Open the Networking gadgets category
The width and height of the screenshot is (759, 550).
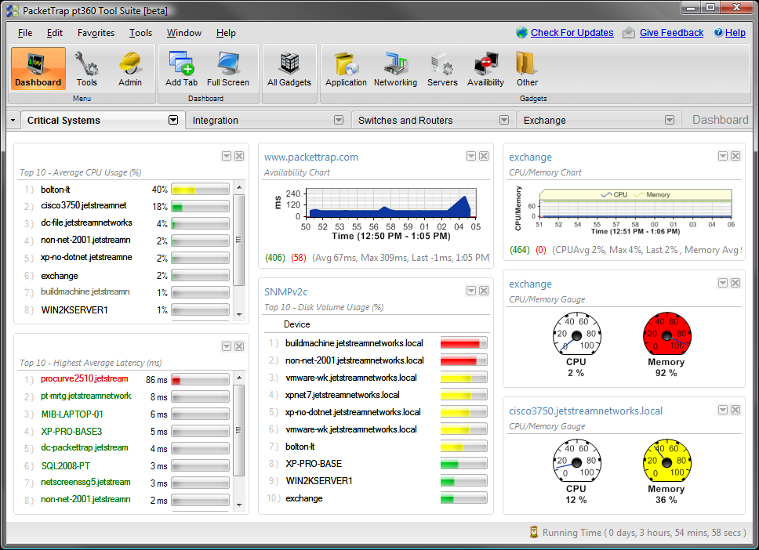pos(395,68)
